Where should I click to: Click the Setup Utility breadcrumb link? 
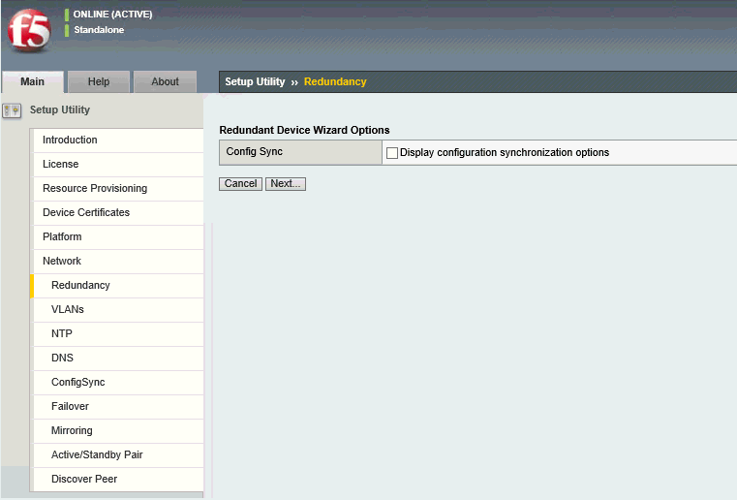tap(255, 82)
